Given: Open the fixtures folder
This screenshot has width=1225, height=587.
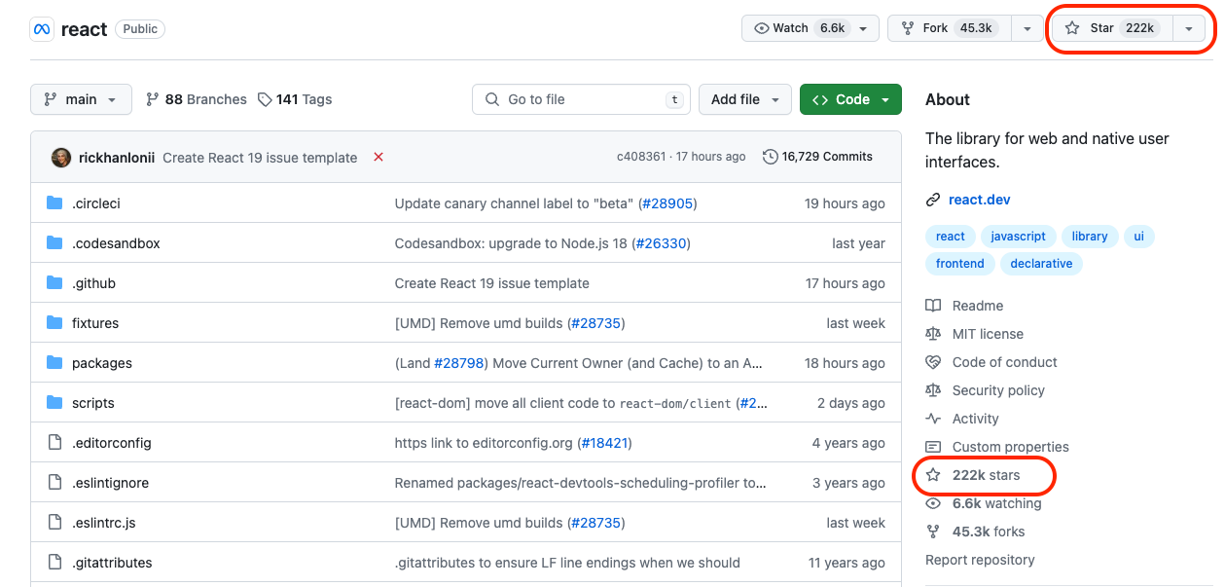Looking at the screenshot, I should tap(95, 323).
